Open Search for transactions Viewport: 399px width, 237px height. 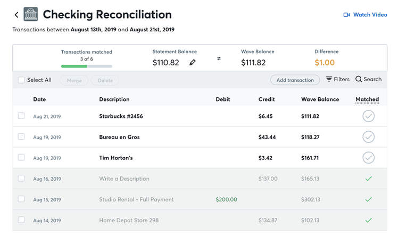[369, 79]
